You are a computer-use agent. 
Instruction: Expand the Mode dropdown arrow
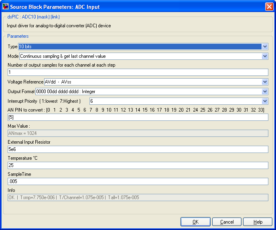pyautogui.click(x=265, y=56)
